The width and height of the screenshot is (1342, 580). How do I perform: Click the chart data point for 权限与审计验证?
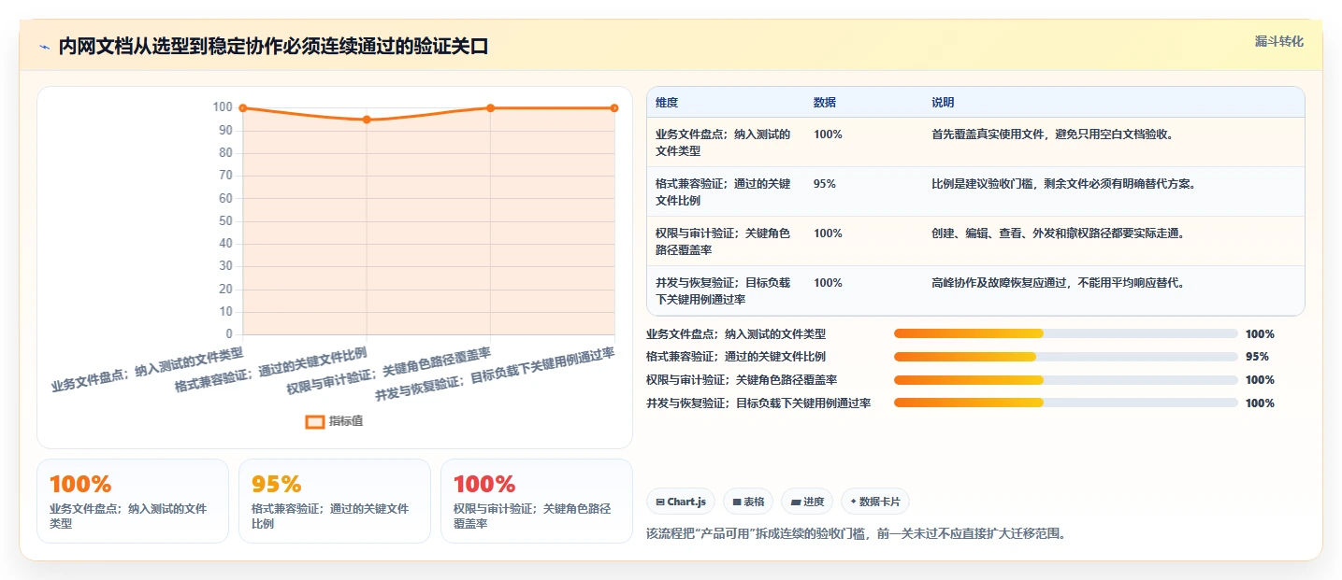point(490,108)
